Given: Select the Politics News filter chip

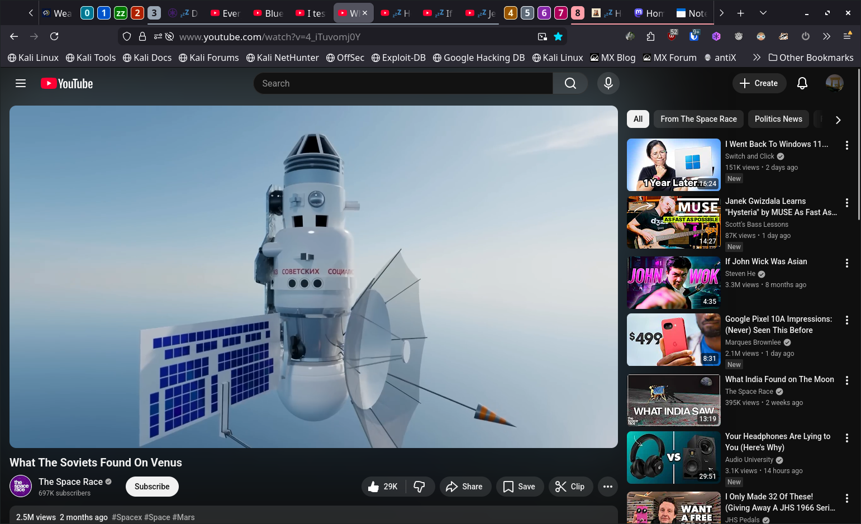Looking at the screenshot, I should pos(778,119).
